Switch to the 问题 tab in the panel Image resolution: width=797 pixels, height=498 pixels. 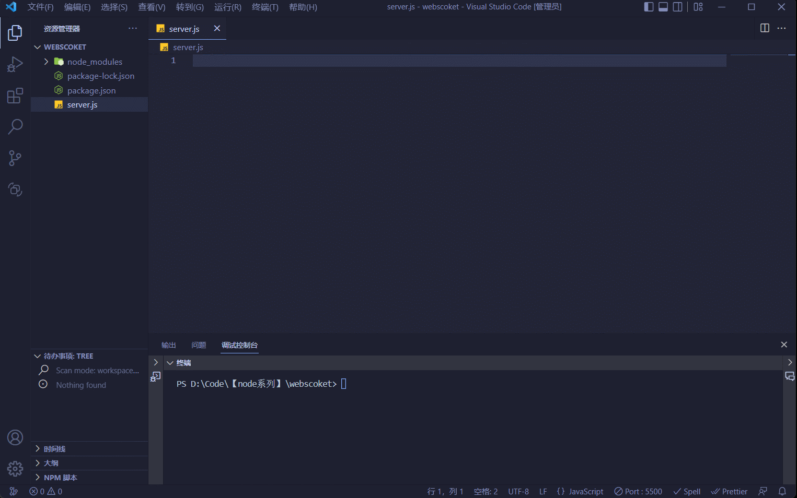pos(199,345)
